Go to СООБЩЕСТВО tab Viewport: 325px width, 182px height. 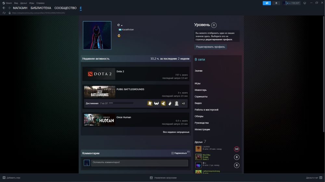(x=65, y=8)
